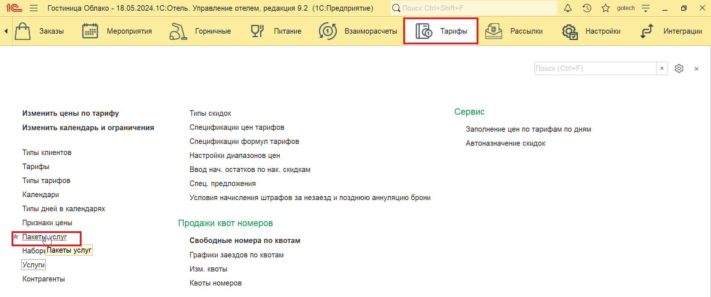
Task: Click the Взаиморасчеты coin icon
Action: 328,31
